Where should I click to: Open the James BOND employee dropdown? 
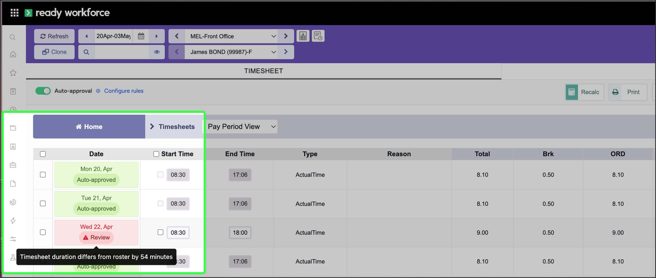point(231,52)
